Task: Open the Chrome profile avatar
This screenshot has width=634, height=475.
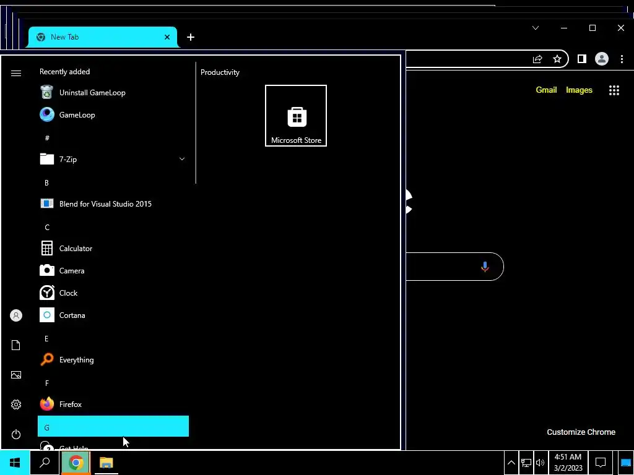Action: [602, 59]
